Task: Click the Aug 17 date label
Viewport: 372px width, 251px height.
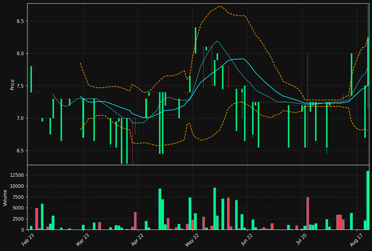Action: point(356,240)
